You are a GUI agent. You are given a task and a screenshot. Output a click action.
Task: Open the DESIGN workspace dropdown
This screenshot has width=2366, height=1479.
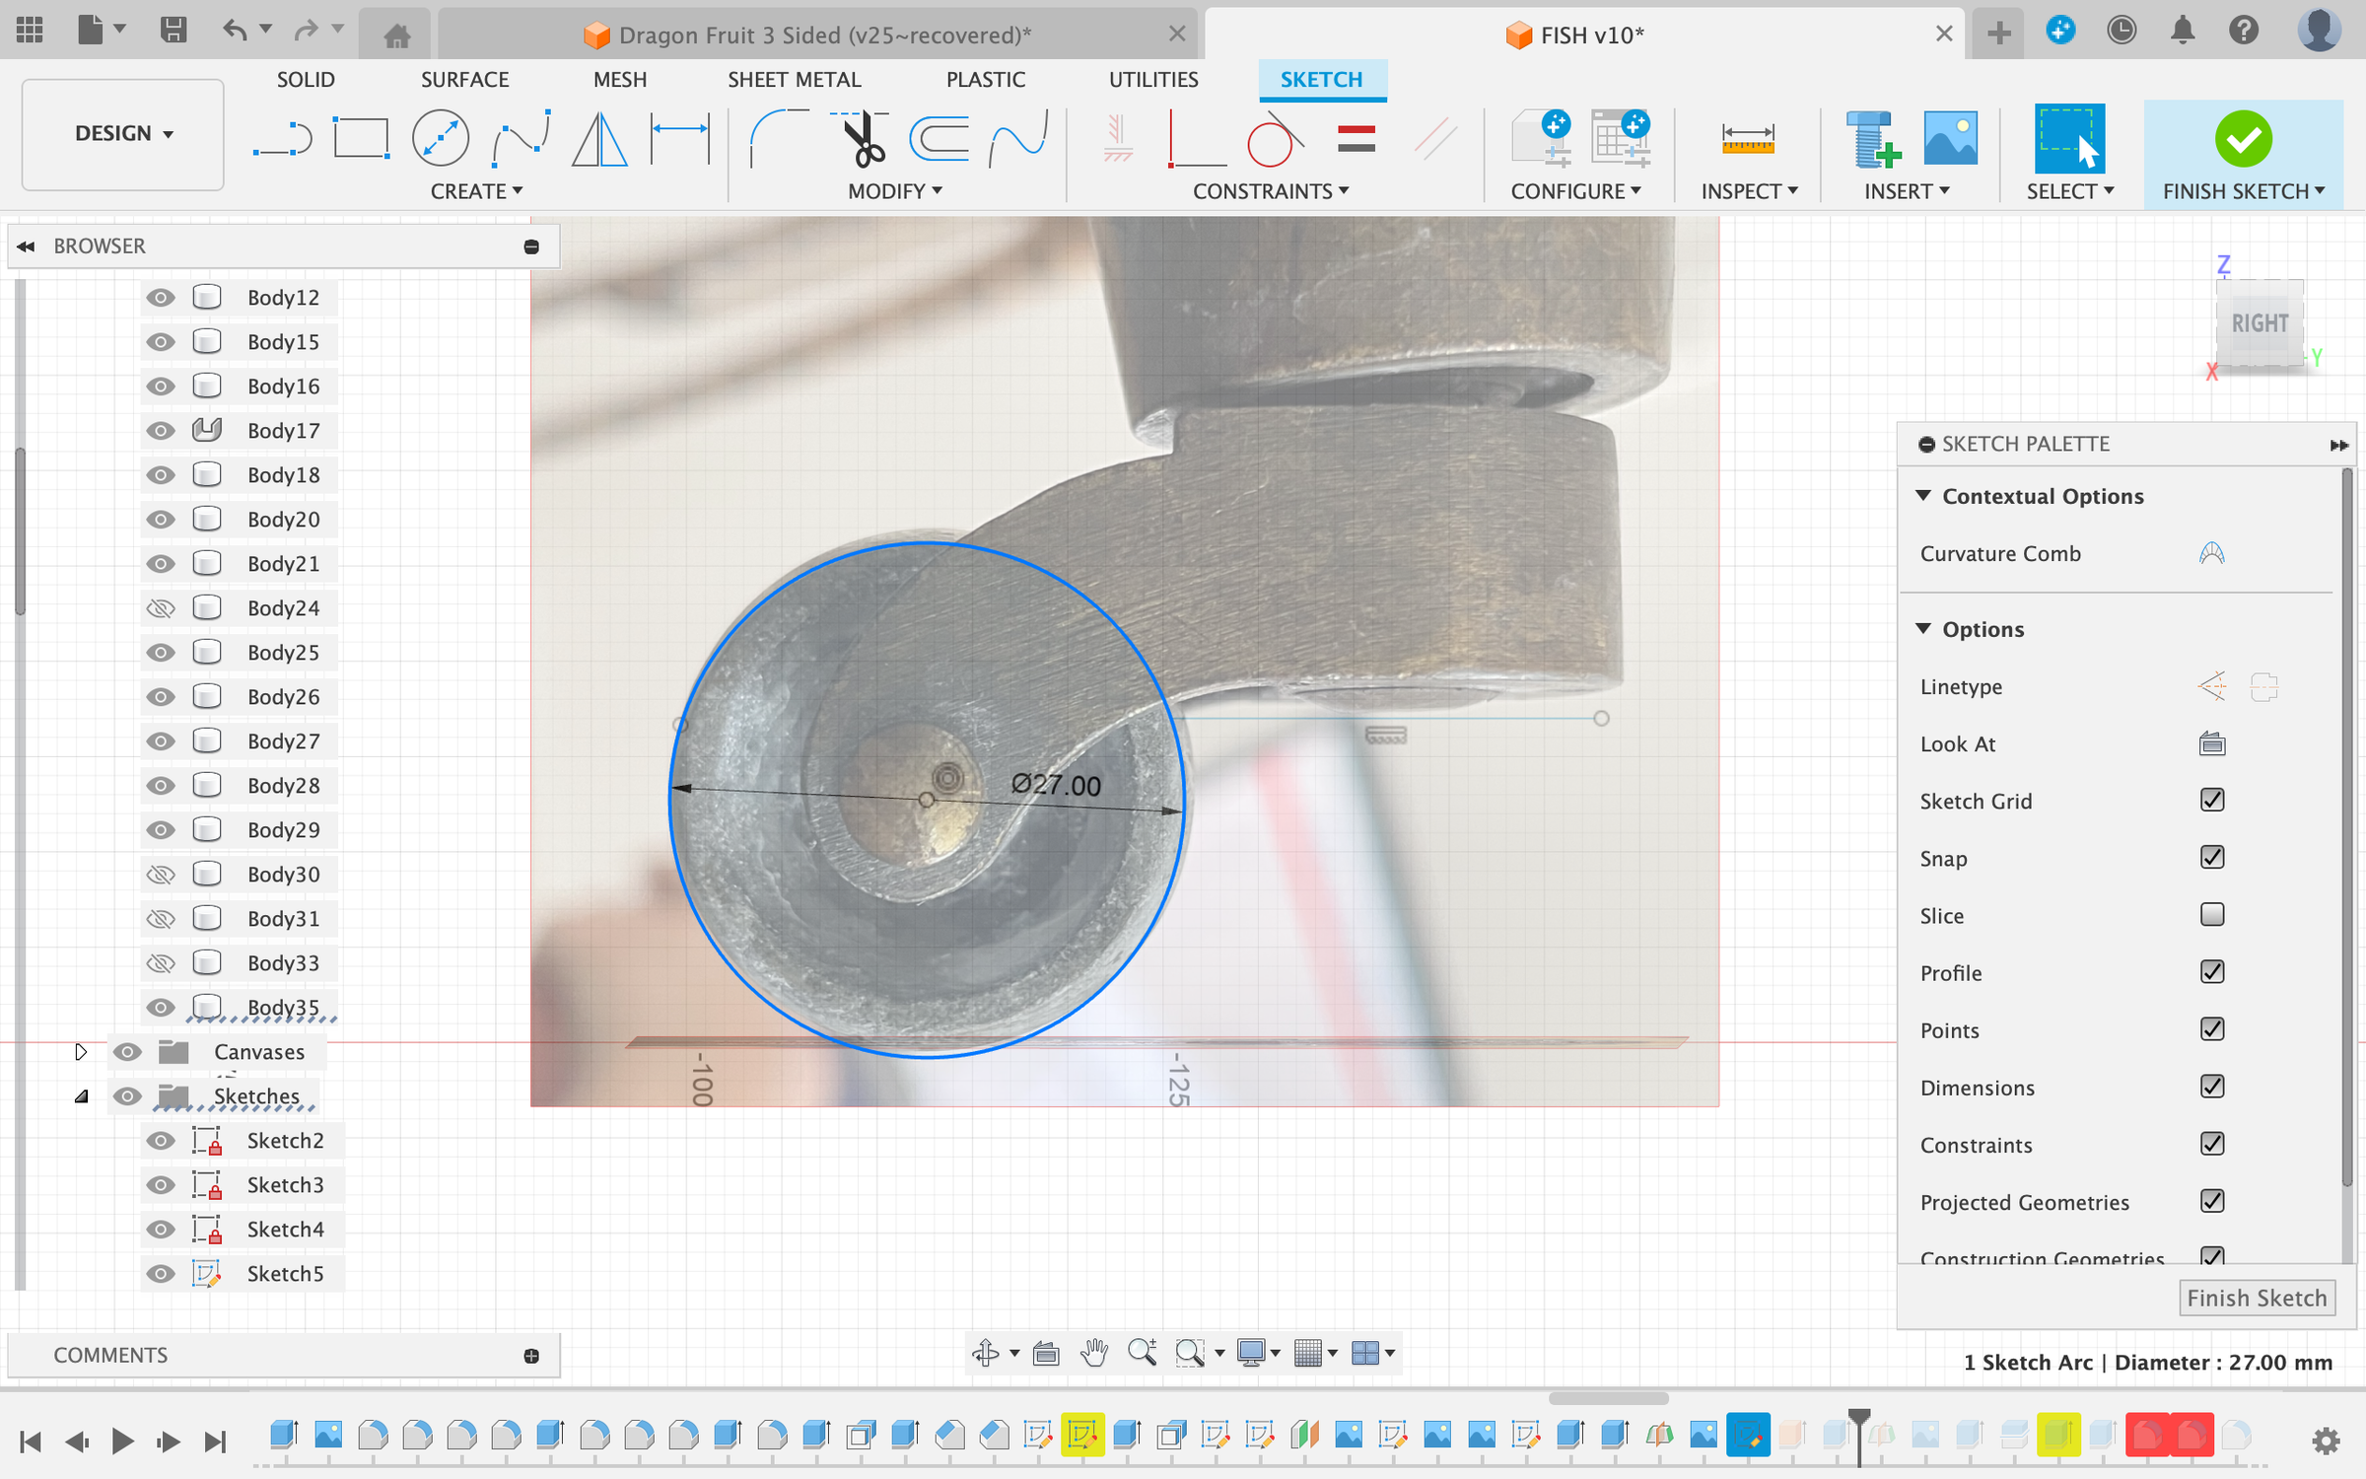point(123,134)
